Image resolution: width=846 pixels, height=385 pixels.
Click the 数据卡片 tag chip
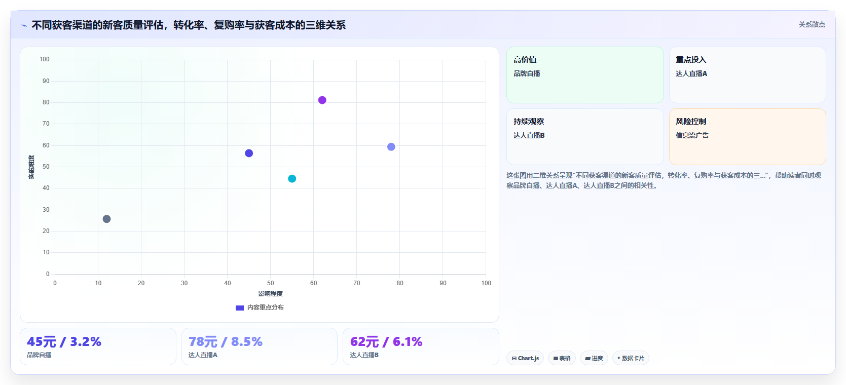(631, 358)
